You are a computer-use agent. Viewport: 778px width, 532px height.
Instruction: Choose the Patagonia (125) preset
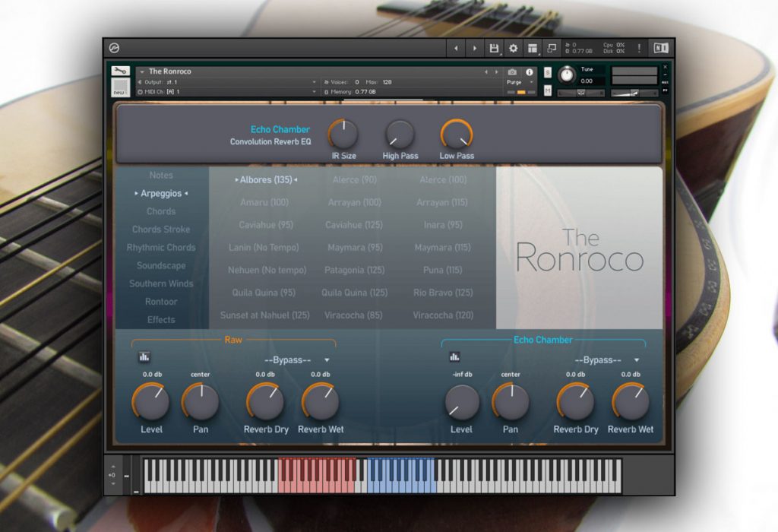[x=355, y=270]
